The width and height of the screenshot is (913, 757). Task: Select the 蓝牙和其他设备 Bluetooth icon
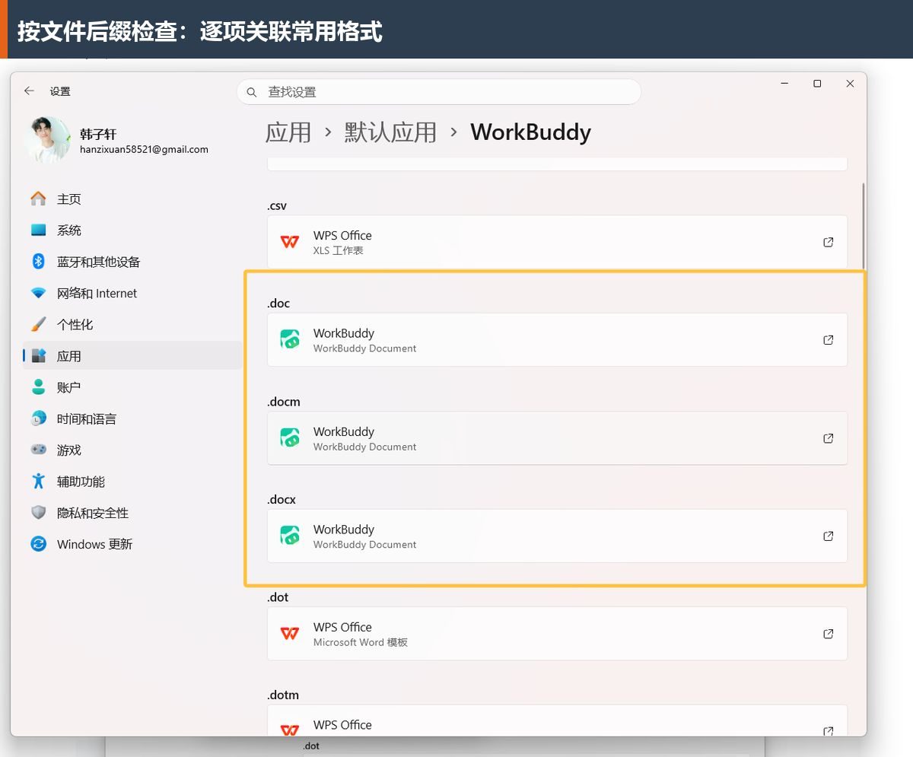[38, 262]
